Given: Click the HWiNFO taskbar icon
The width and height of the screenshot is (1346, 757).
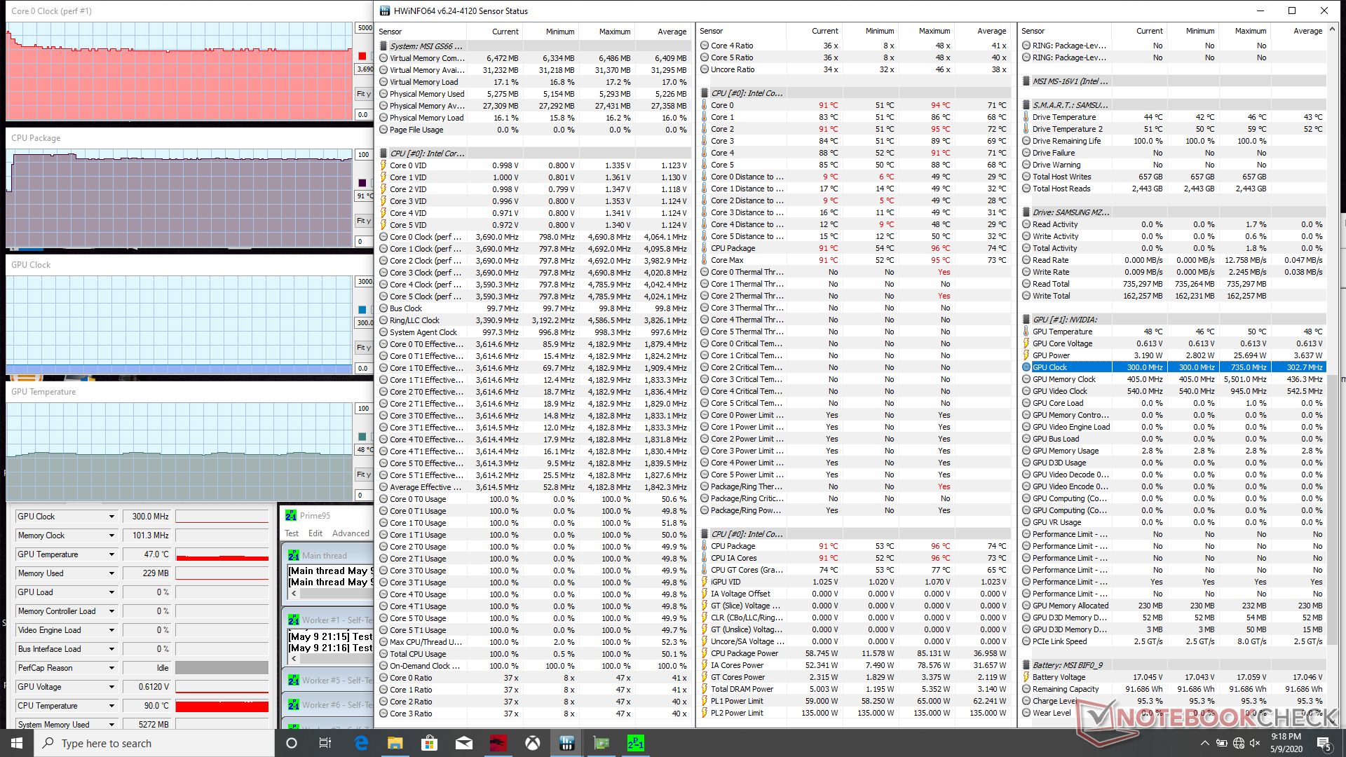Looking at the screenshot, I should pyautogui.click(x=567, y=743).
